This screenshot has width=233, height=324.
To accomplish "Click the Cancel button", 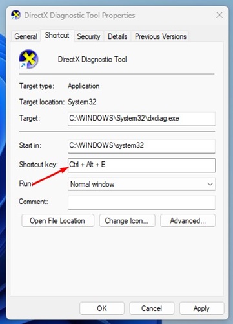I will tap(152, 308).
